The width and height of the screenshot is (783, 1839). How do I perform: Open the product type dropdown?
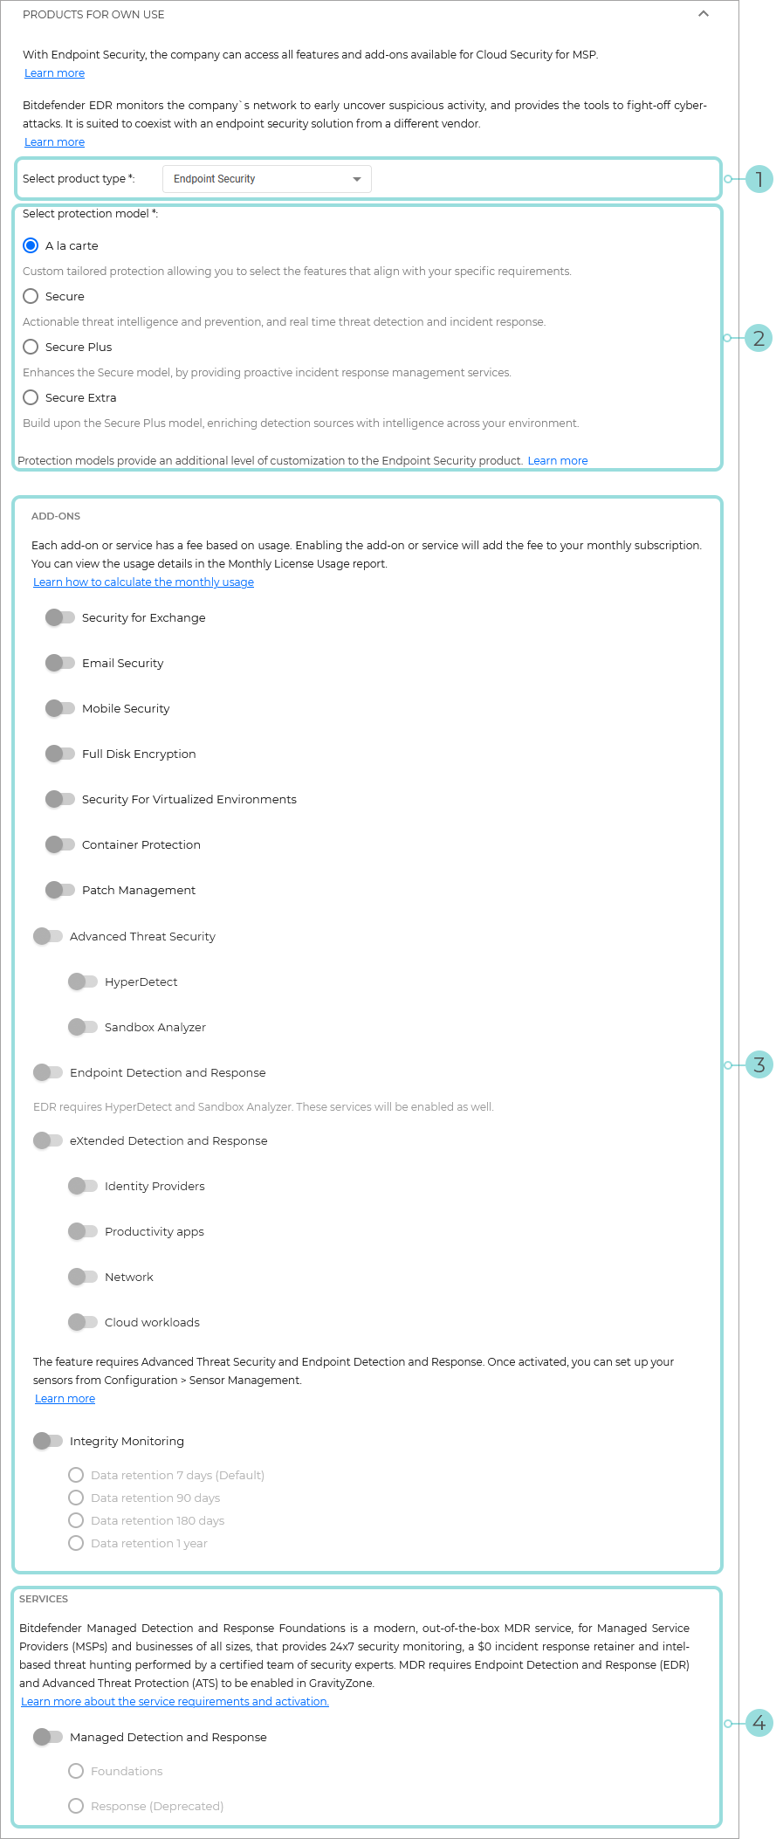pos(266,178)
